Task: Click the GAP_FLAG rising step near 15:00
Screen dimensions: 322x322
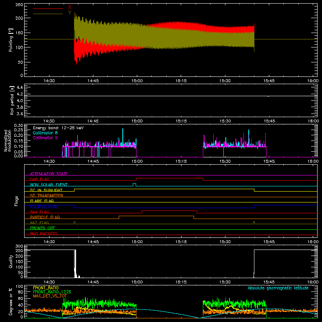Action: coord(136,179)
